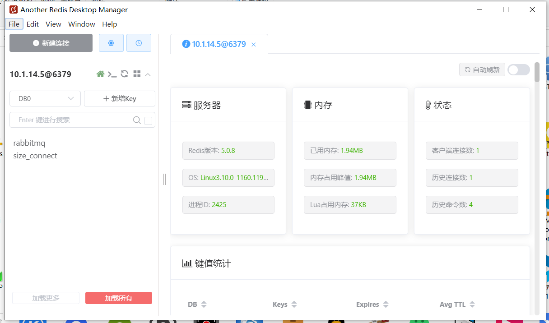Open the settings gear icon button
The height and width of the screenshot is (323, 549).
pos(111,43)
